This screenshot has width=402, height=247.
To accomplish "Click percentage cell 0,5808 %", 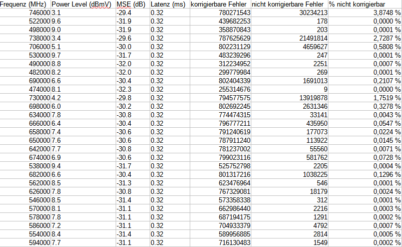I will 365,47.
